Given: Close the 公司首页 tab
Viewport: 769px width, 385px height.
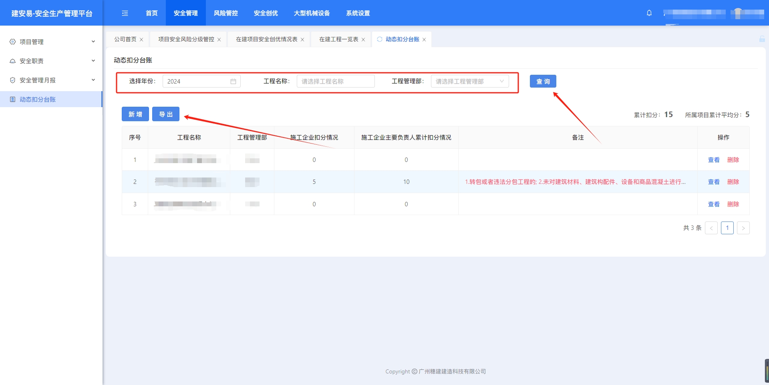Looking at the screenshot, I should coord(141,40).
